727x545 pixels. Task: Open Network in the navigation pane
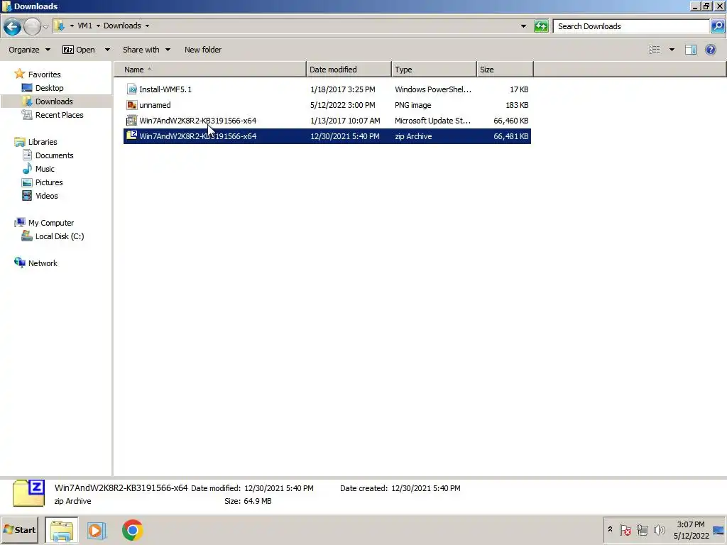[43, 263]
